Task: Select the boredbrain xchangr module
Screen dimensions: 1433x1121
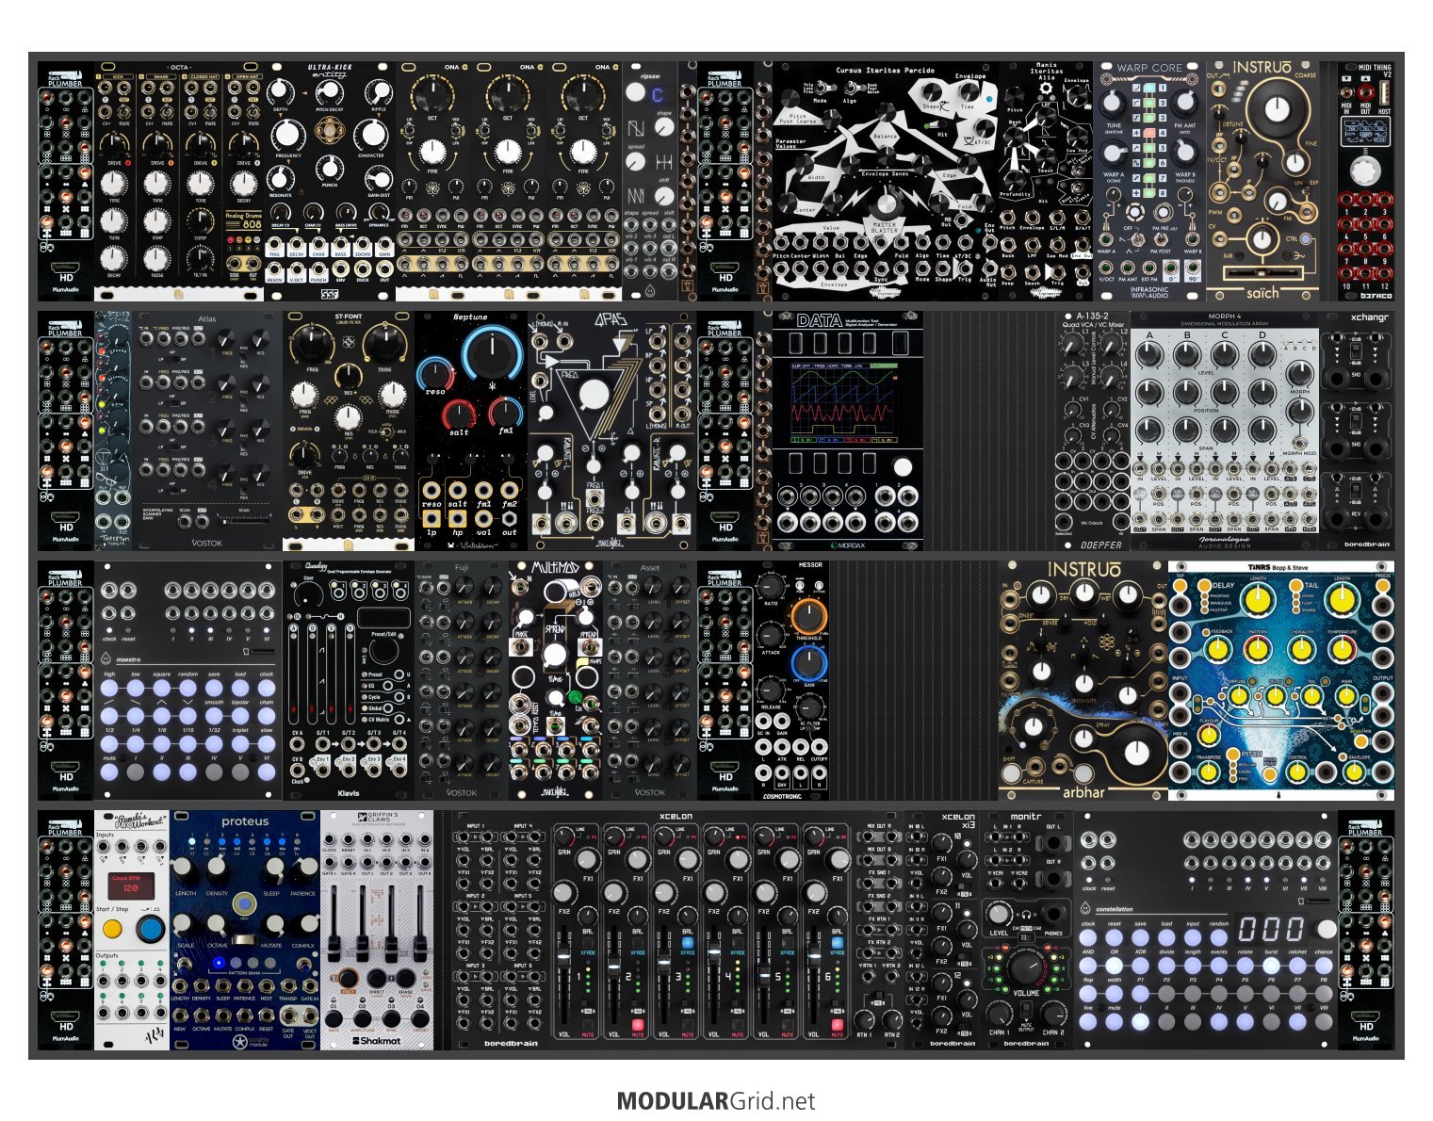Action: pos(1357,431)
